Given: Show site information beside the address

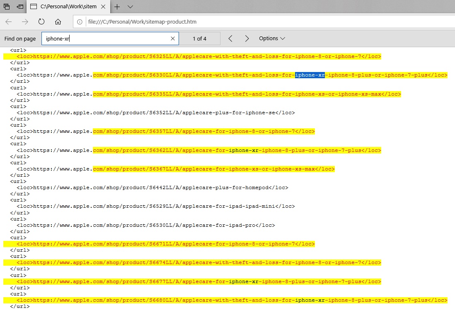Looking at the screenshot, I should [x=80, y=22].
